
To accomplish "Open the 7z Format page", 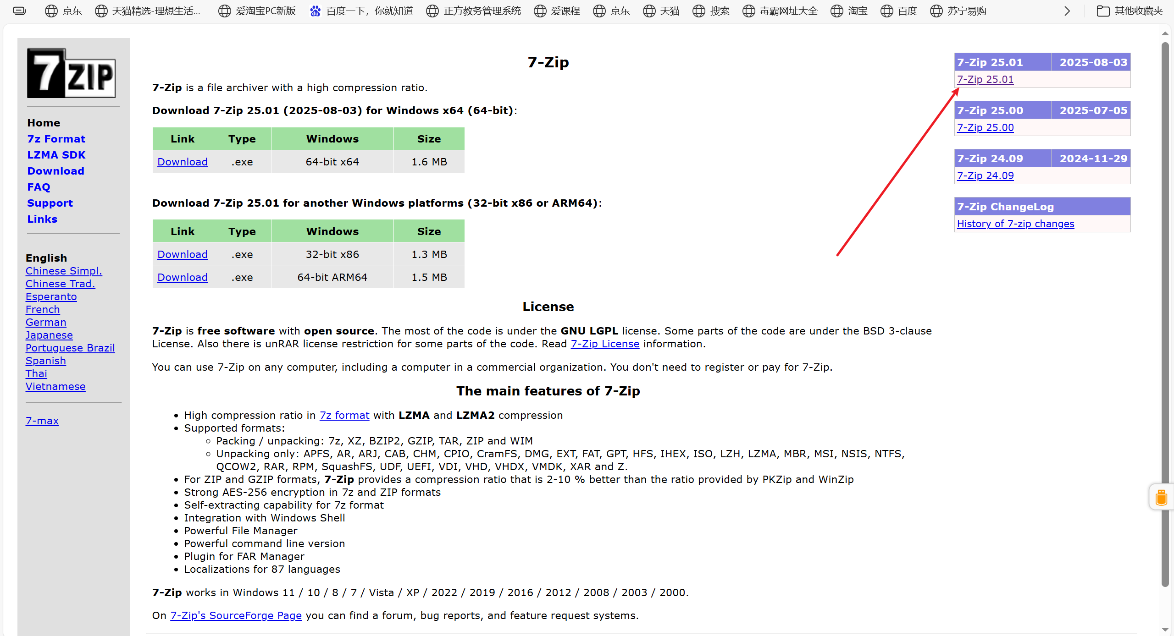I will tap(56, 139).
